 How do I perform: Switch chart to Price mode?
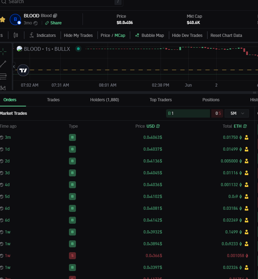(x=105, y=35)
